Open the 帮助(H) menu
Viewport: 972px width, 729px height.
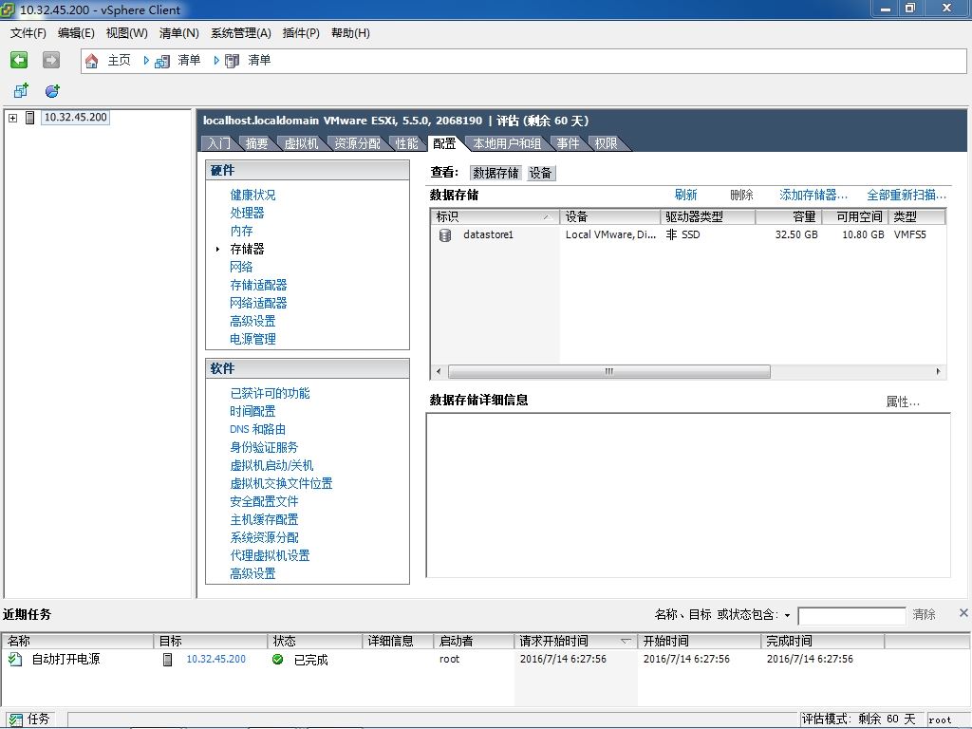pos(350,33)
